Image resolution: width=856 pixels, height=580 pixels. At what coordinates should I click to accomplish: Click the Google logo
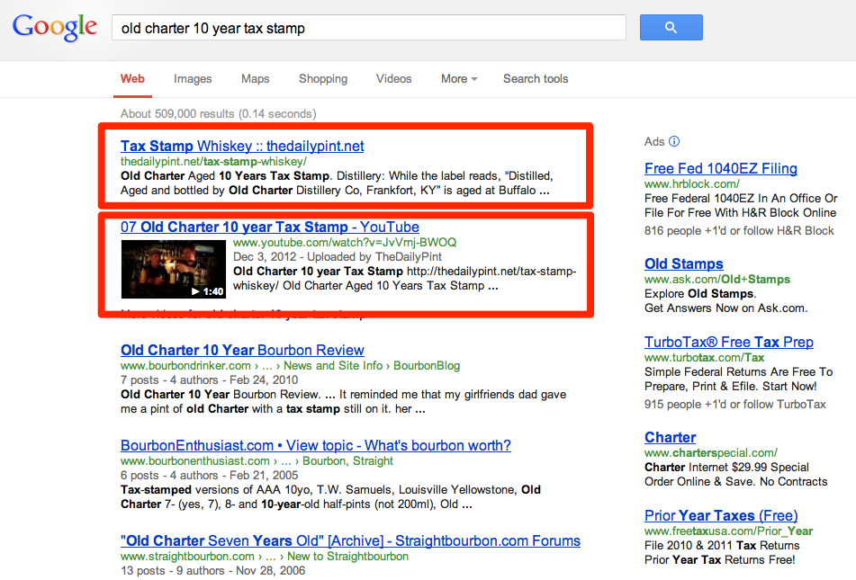[55, 27]
